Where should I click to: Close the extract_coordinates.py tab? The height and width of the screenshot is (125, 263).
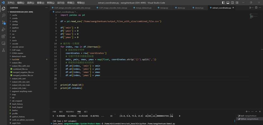233,8
